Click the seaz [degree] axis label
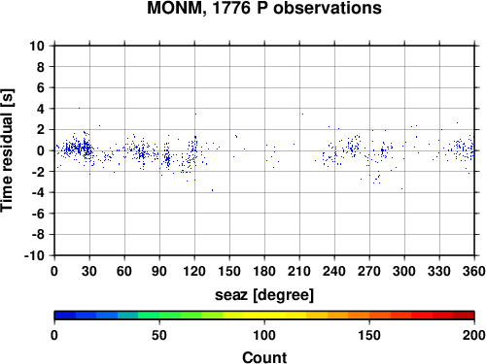The width and height of the screenshot is (486, 364). click(264, 295)
